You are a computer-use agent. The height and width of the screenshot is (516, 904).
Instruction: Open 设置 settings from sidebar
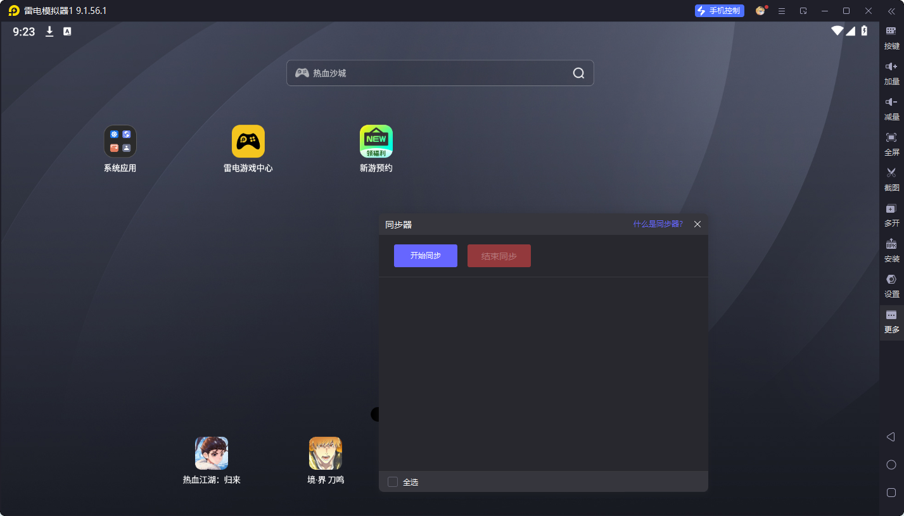click(891, 286)
